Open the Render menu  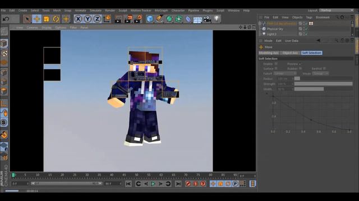110,11
